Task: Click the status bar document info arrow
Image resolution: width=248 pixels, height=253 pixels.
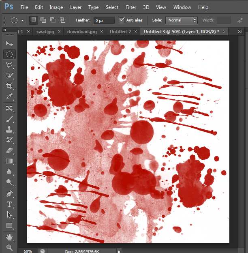Action: tap(119, 251)
